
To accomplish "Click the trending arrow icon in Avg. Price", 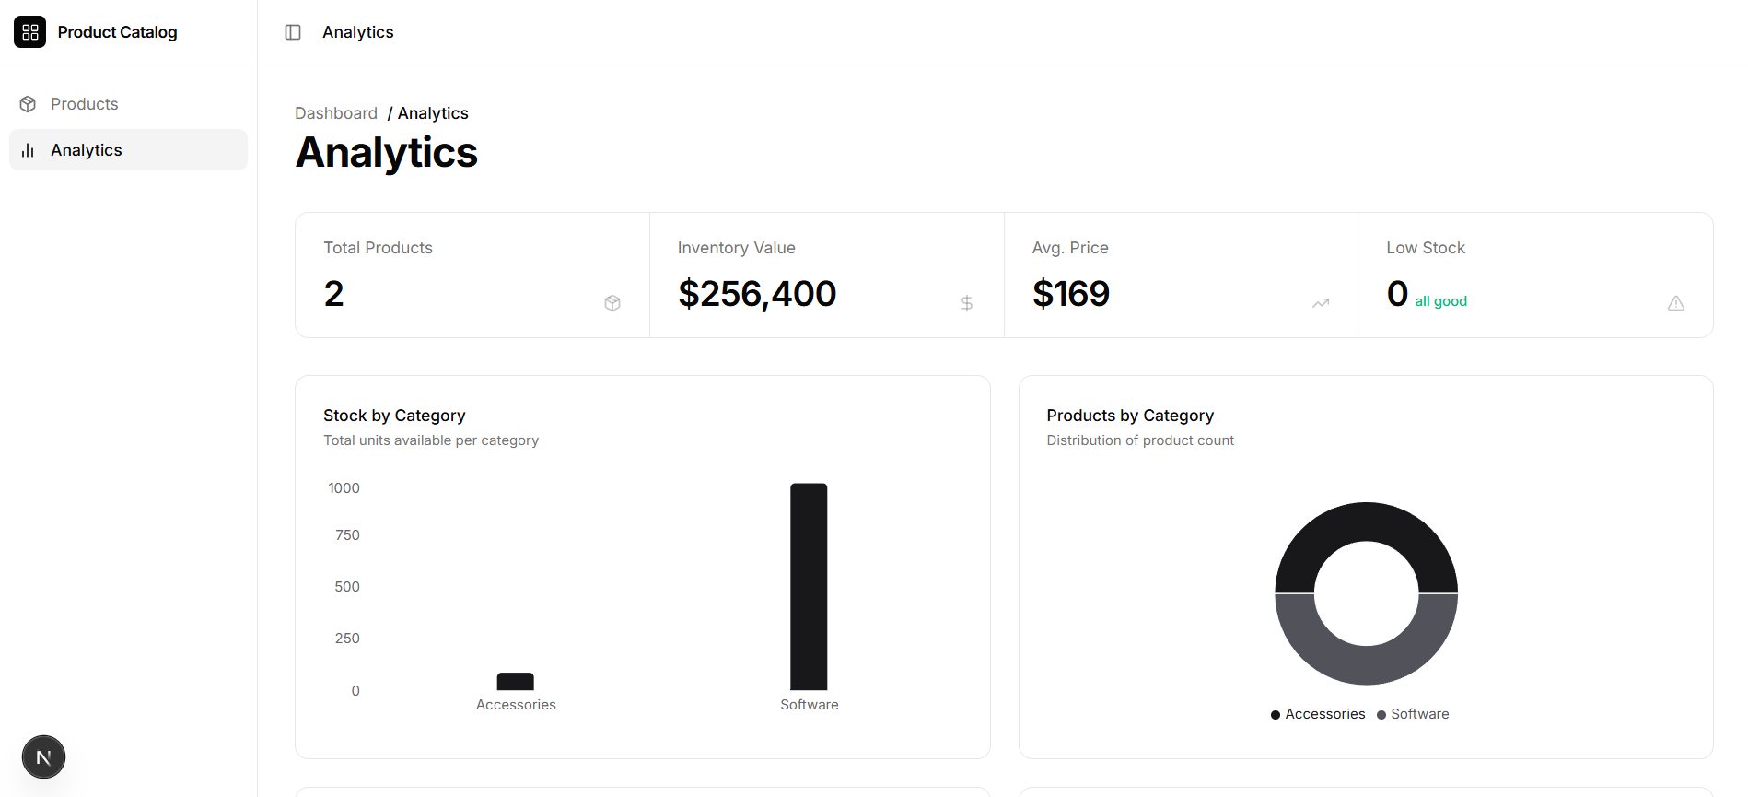I will 1321,303.
